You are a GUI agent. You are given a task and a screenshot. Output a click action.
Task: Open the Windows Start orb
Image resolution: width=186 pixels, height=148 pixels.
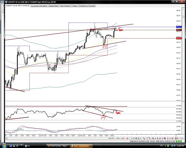[x=4, y=146]
